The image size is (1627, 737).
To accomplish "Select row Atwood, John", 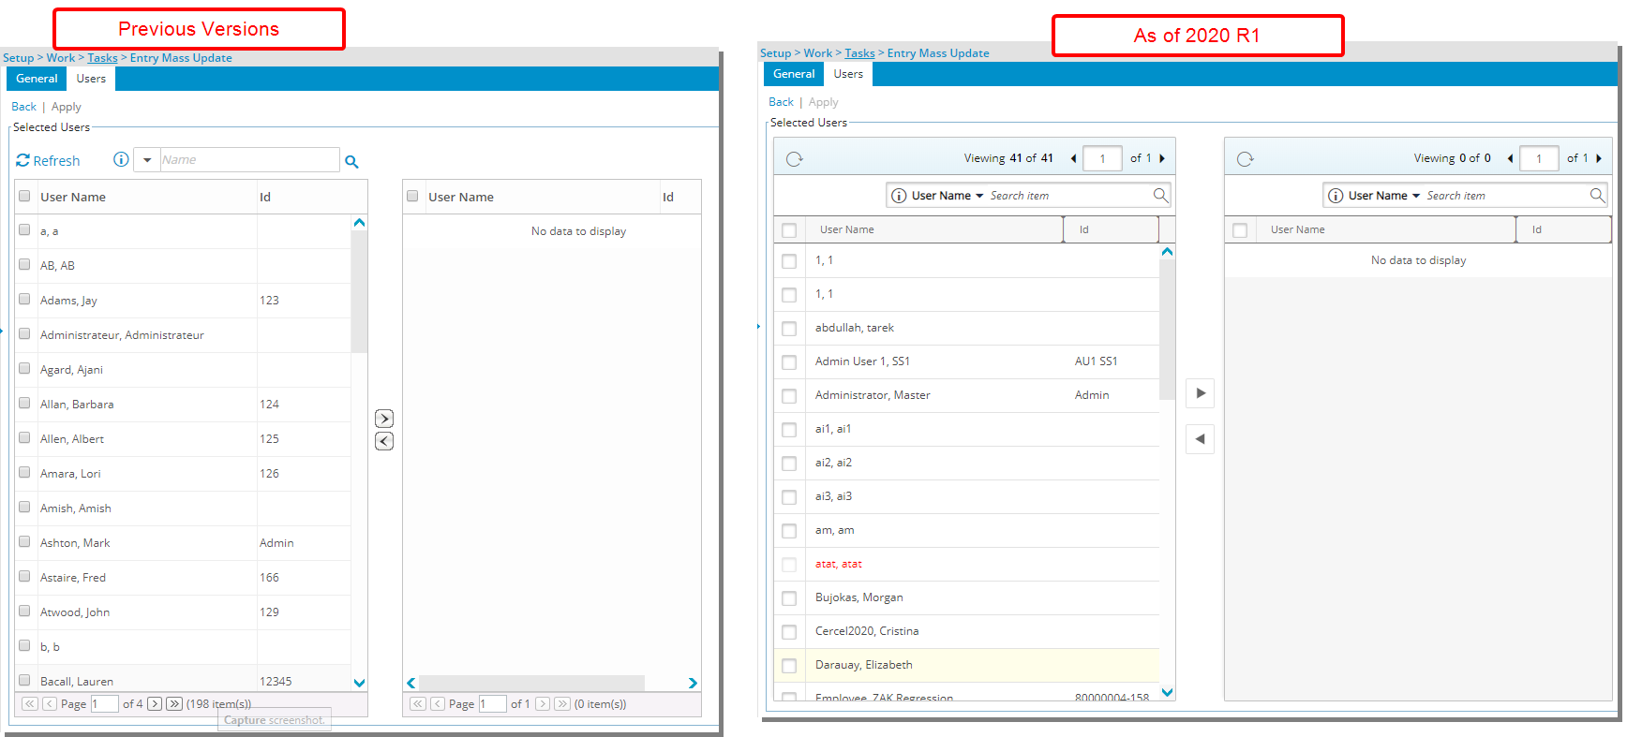I will tap(184, 612).
